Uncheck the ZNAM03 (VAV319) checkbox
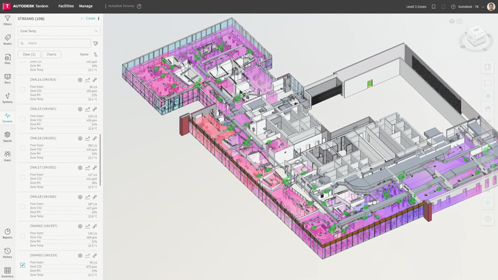 tap(22, 265)
